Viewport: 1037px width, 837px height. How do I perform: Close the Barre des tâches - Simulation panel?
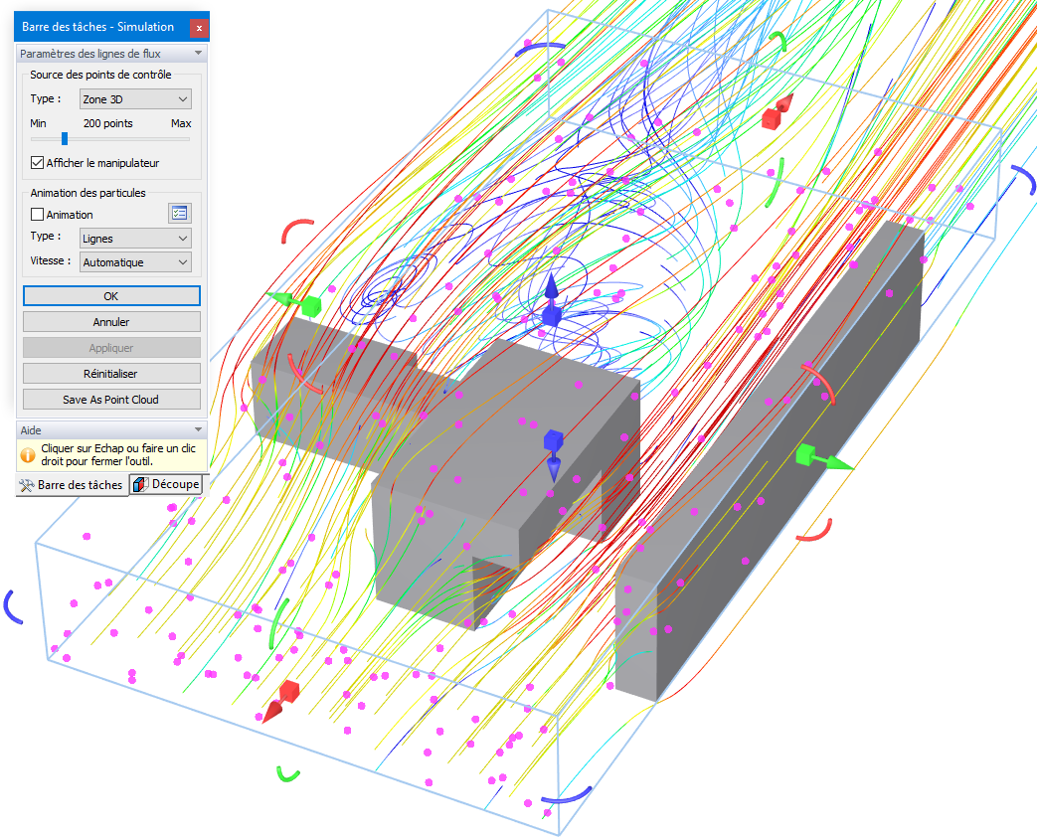199,28
